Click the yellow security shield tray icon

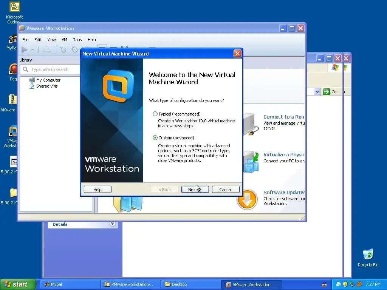[345, 285]
